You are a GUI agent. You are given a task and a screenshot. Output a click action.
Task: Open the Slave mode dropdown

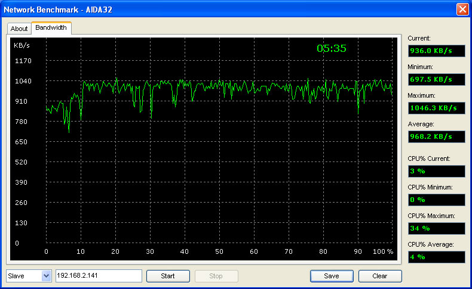click(x=46, y=276)
